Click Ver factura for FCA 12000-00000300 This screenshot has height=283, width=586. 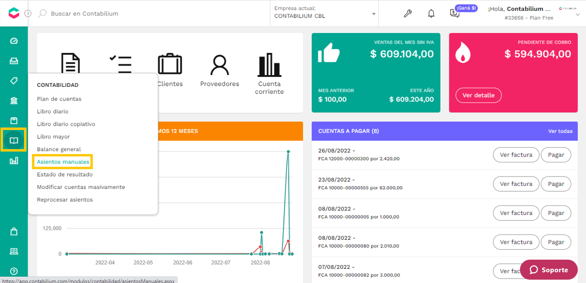(x=516, y=155)
